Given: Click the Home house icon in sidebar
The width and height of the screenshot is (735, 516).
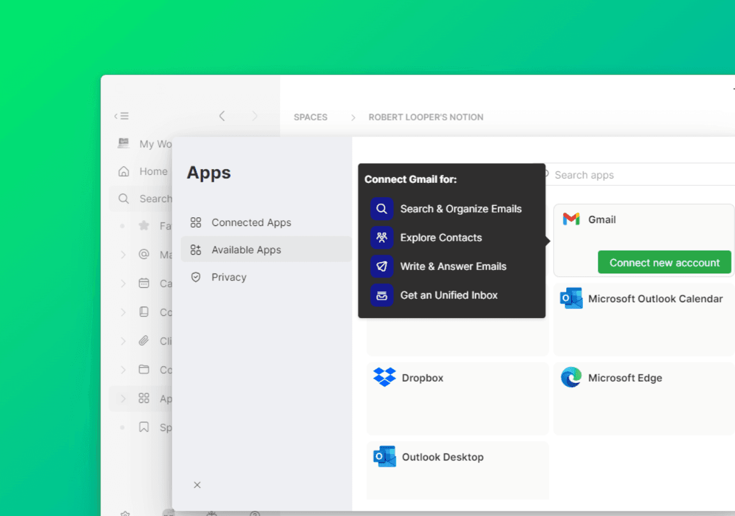Looking at the screenshot, I should 123,171.
